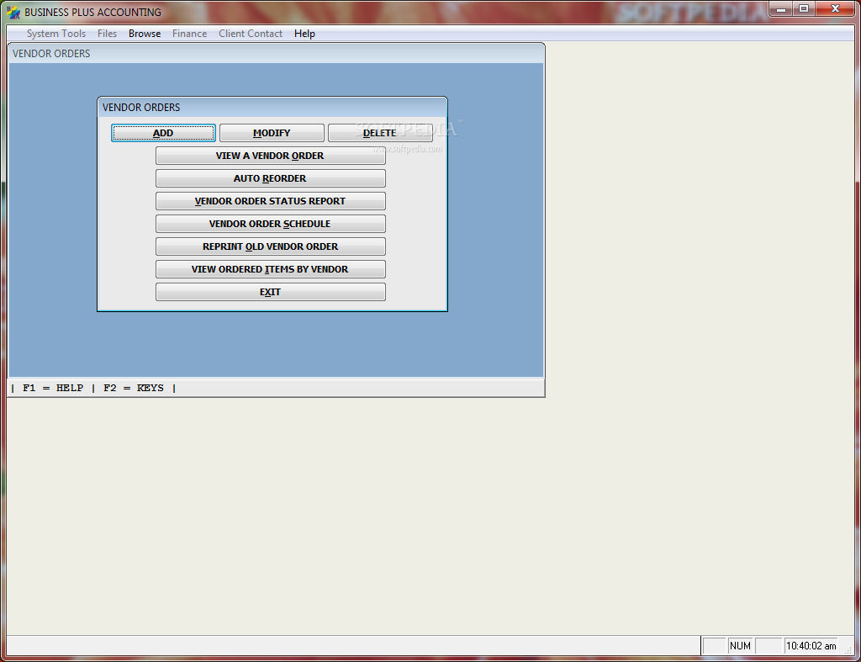This screenshot has width=861, height=662.
Task: Select REPRINT OLD VENDOR ORDER
Action: [270, 246]
